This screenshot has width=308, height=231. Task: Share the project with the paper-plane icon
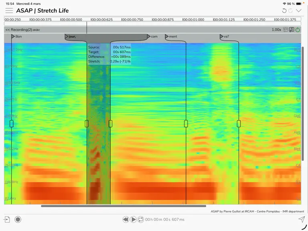(x=302, y=219)
